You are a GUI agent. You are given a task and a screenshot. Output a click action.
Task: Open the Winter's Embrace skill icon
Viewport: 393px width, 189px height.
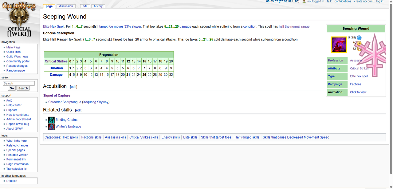point(51,127)
